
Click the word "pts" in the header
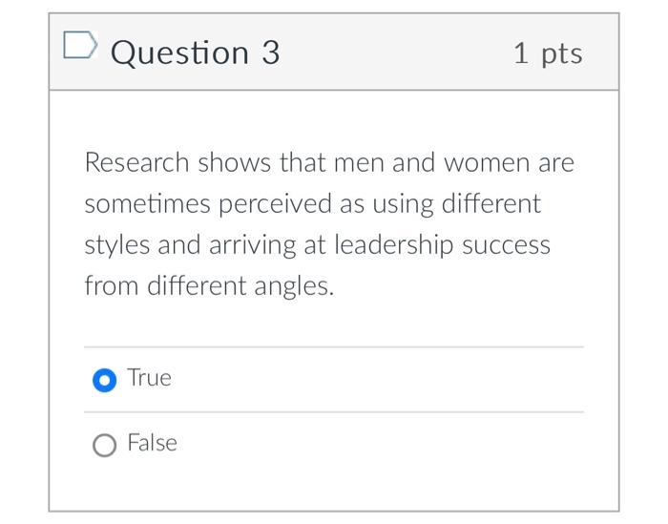coord(561,52)
